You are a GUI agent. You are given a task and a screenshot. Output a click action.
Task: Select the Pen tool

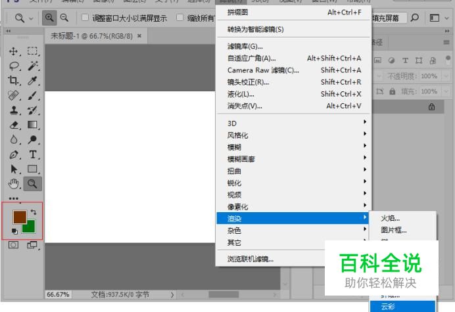[x=14, y=154]
